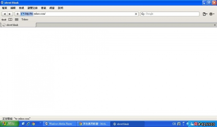217x127 pixels.
Task: Minimize the Safari window
Action: (204, 3)
